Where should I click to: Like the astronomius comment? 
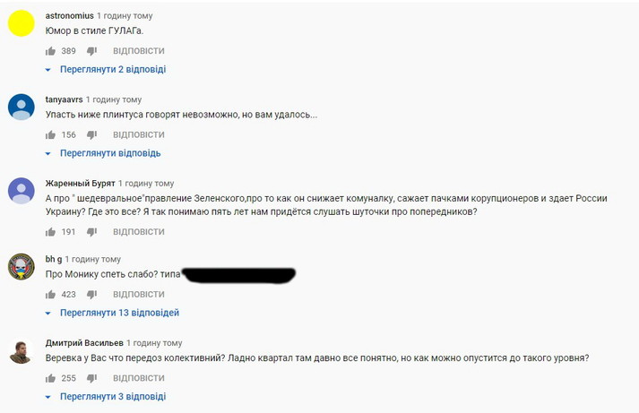(50, 51)
